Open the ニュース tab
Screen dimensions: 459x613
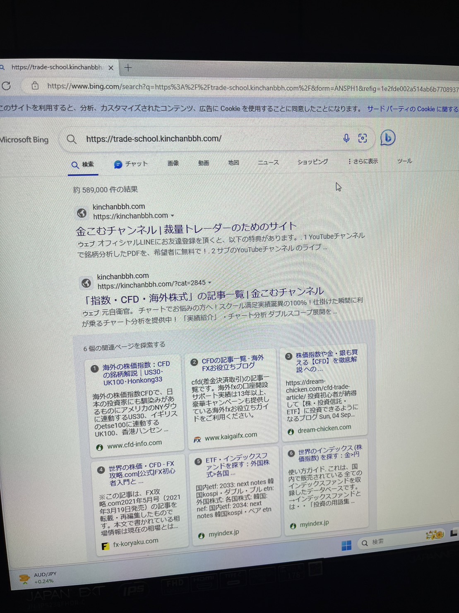click(x=268, y=162)
